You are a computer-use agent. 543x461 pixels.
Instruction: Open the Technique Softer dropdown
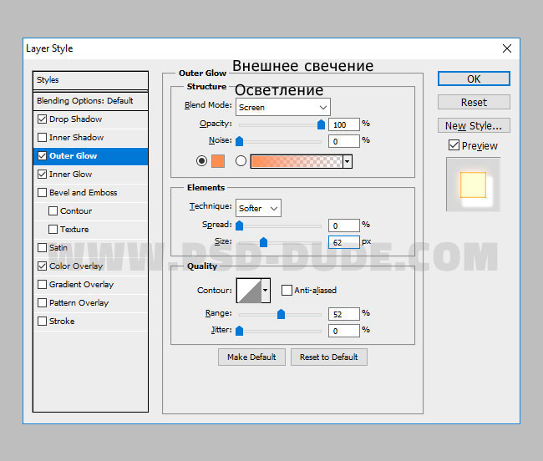[x=258, y=208]
